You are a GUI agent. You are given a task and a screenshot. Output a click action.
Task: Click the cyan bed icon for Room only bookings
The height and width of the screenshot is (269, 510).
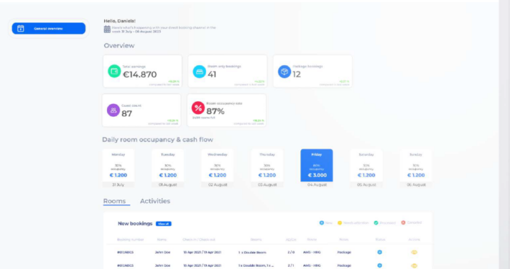(199, 71)
